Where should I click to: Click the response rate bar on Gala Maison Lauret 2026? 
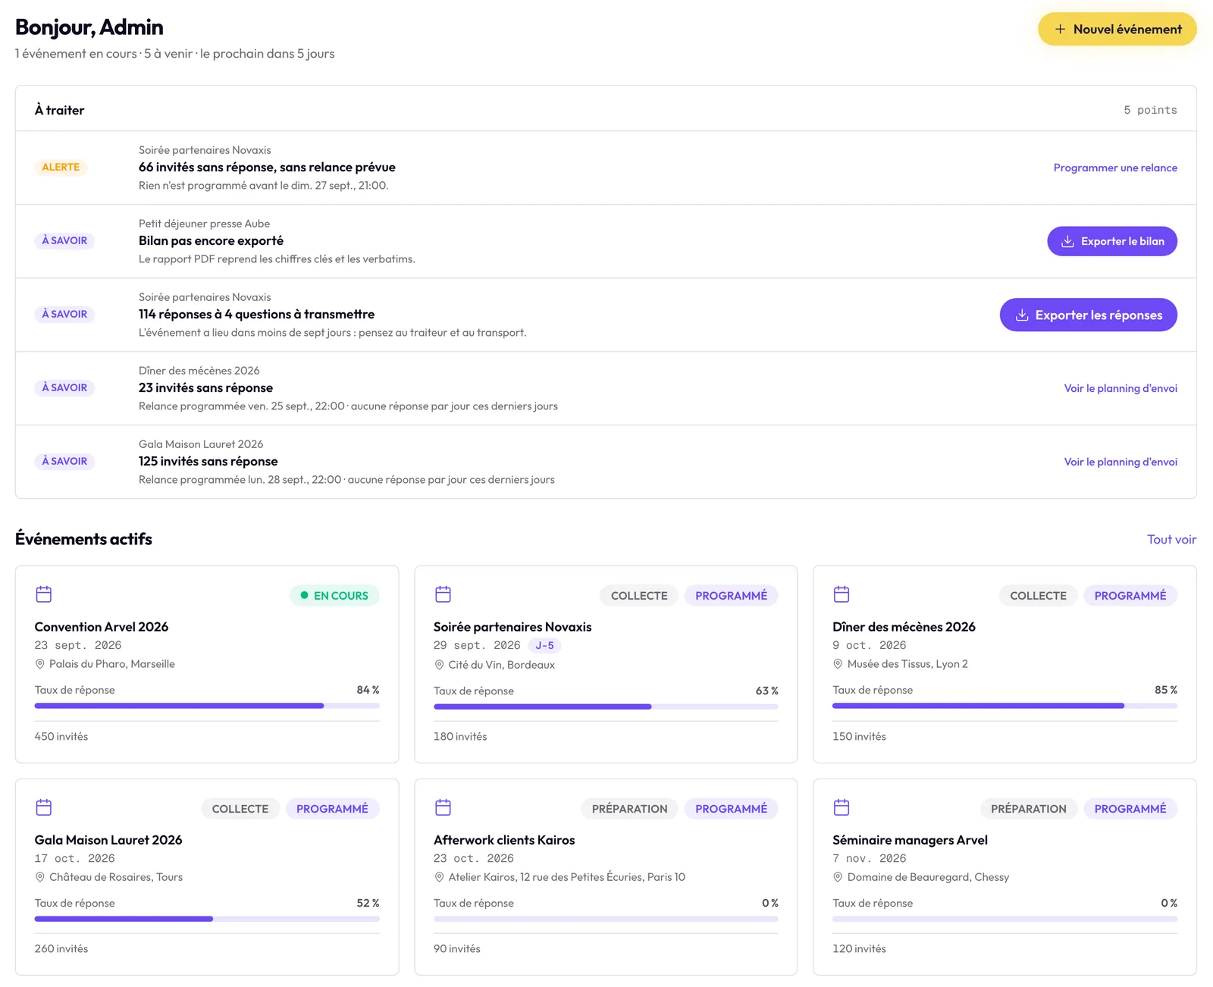click(x=207, y=919)
